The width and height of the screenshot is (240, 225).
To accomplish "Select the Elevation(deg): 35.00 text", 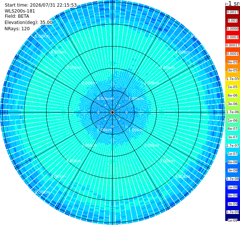I will 29,22.
